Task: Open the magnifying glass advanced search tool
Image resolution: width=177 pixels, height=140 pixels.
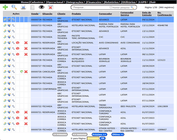Action: [14, 7]
